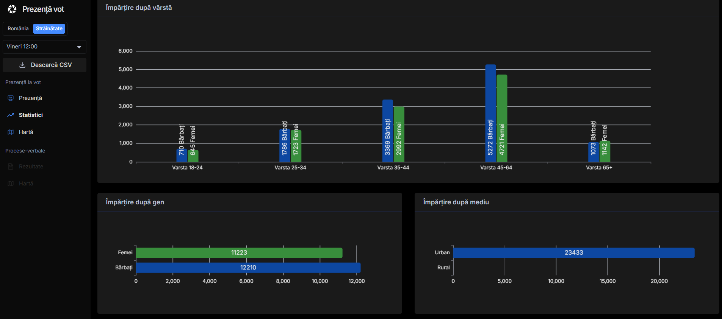Screen dimensions: 722x319
Task: Click the monitor icon next to Prezență
Action: 11,98
